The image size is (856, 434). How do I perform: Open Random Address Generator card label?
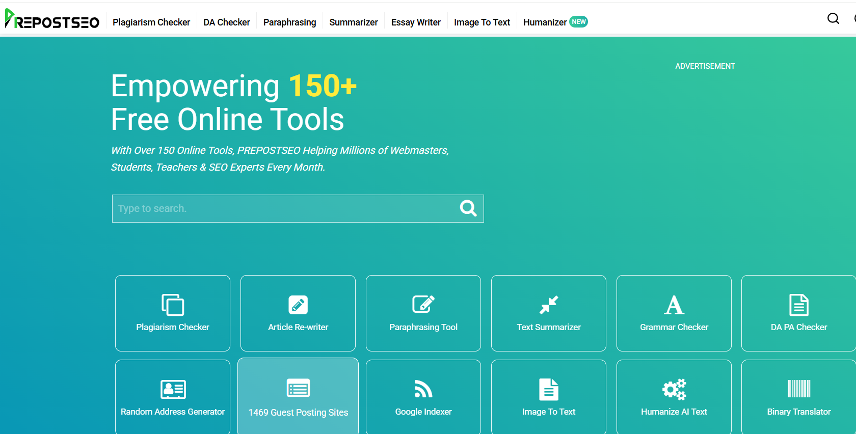(x=173, y=412)
